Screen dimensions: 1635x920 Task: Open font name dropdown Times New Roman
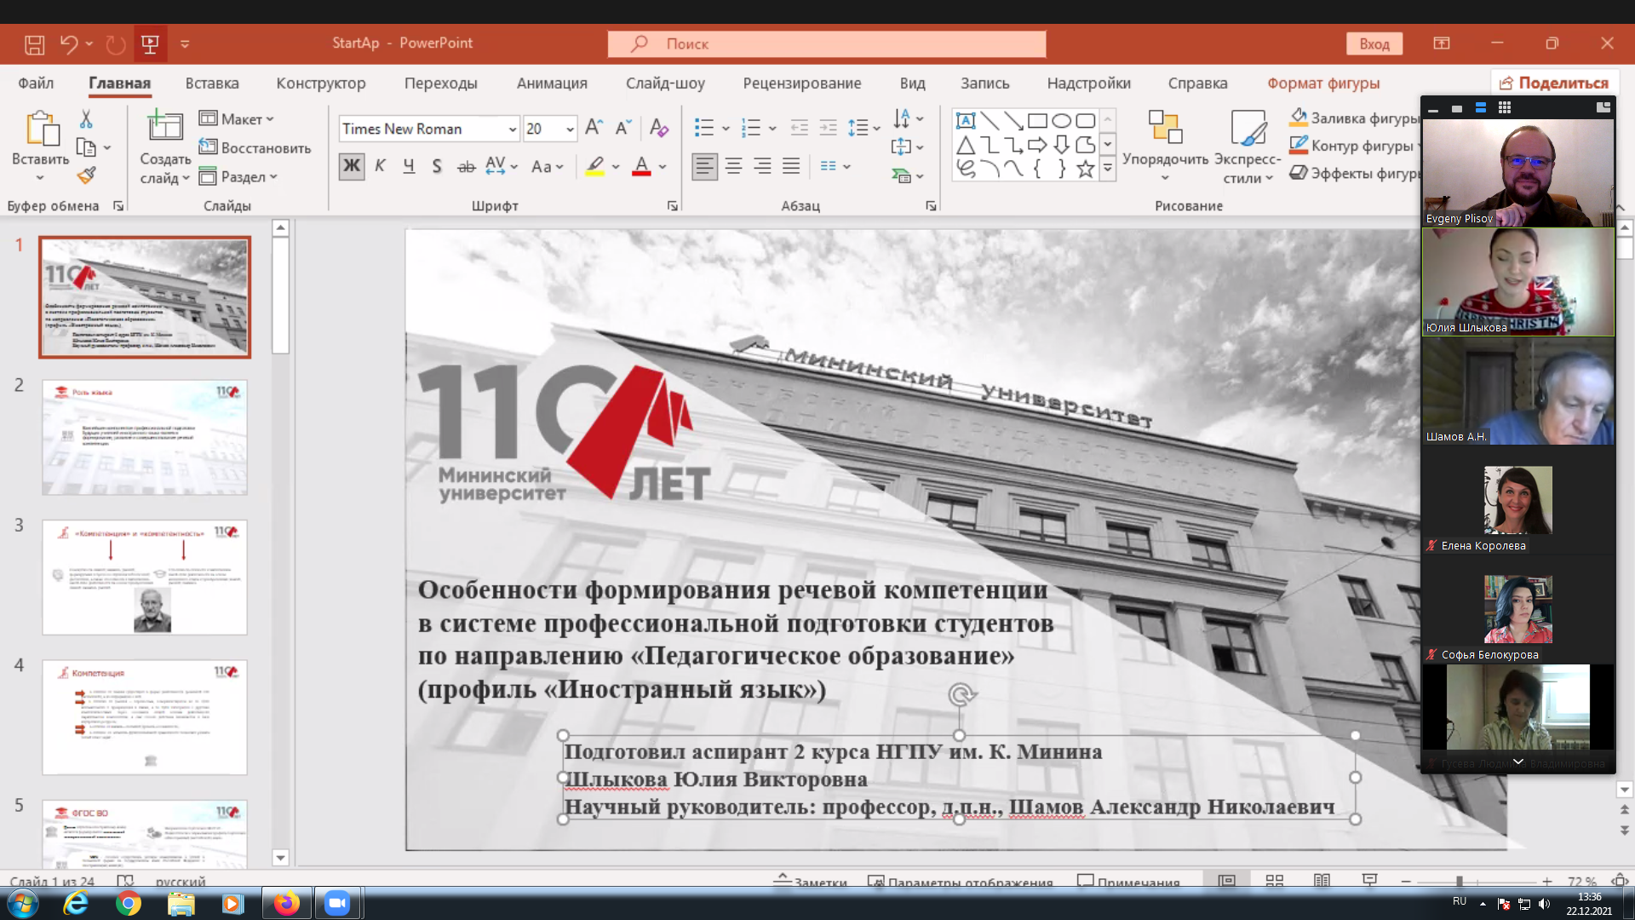(x=513, y=129)
